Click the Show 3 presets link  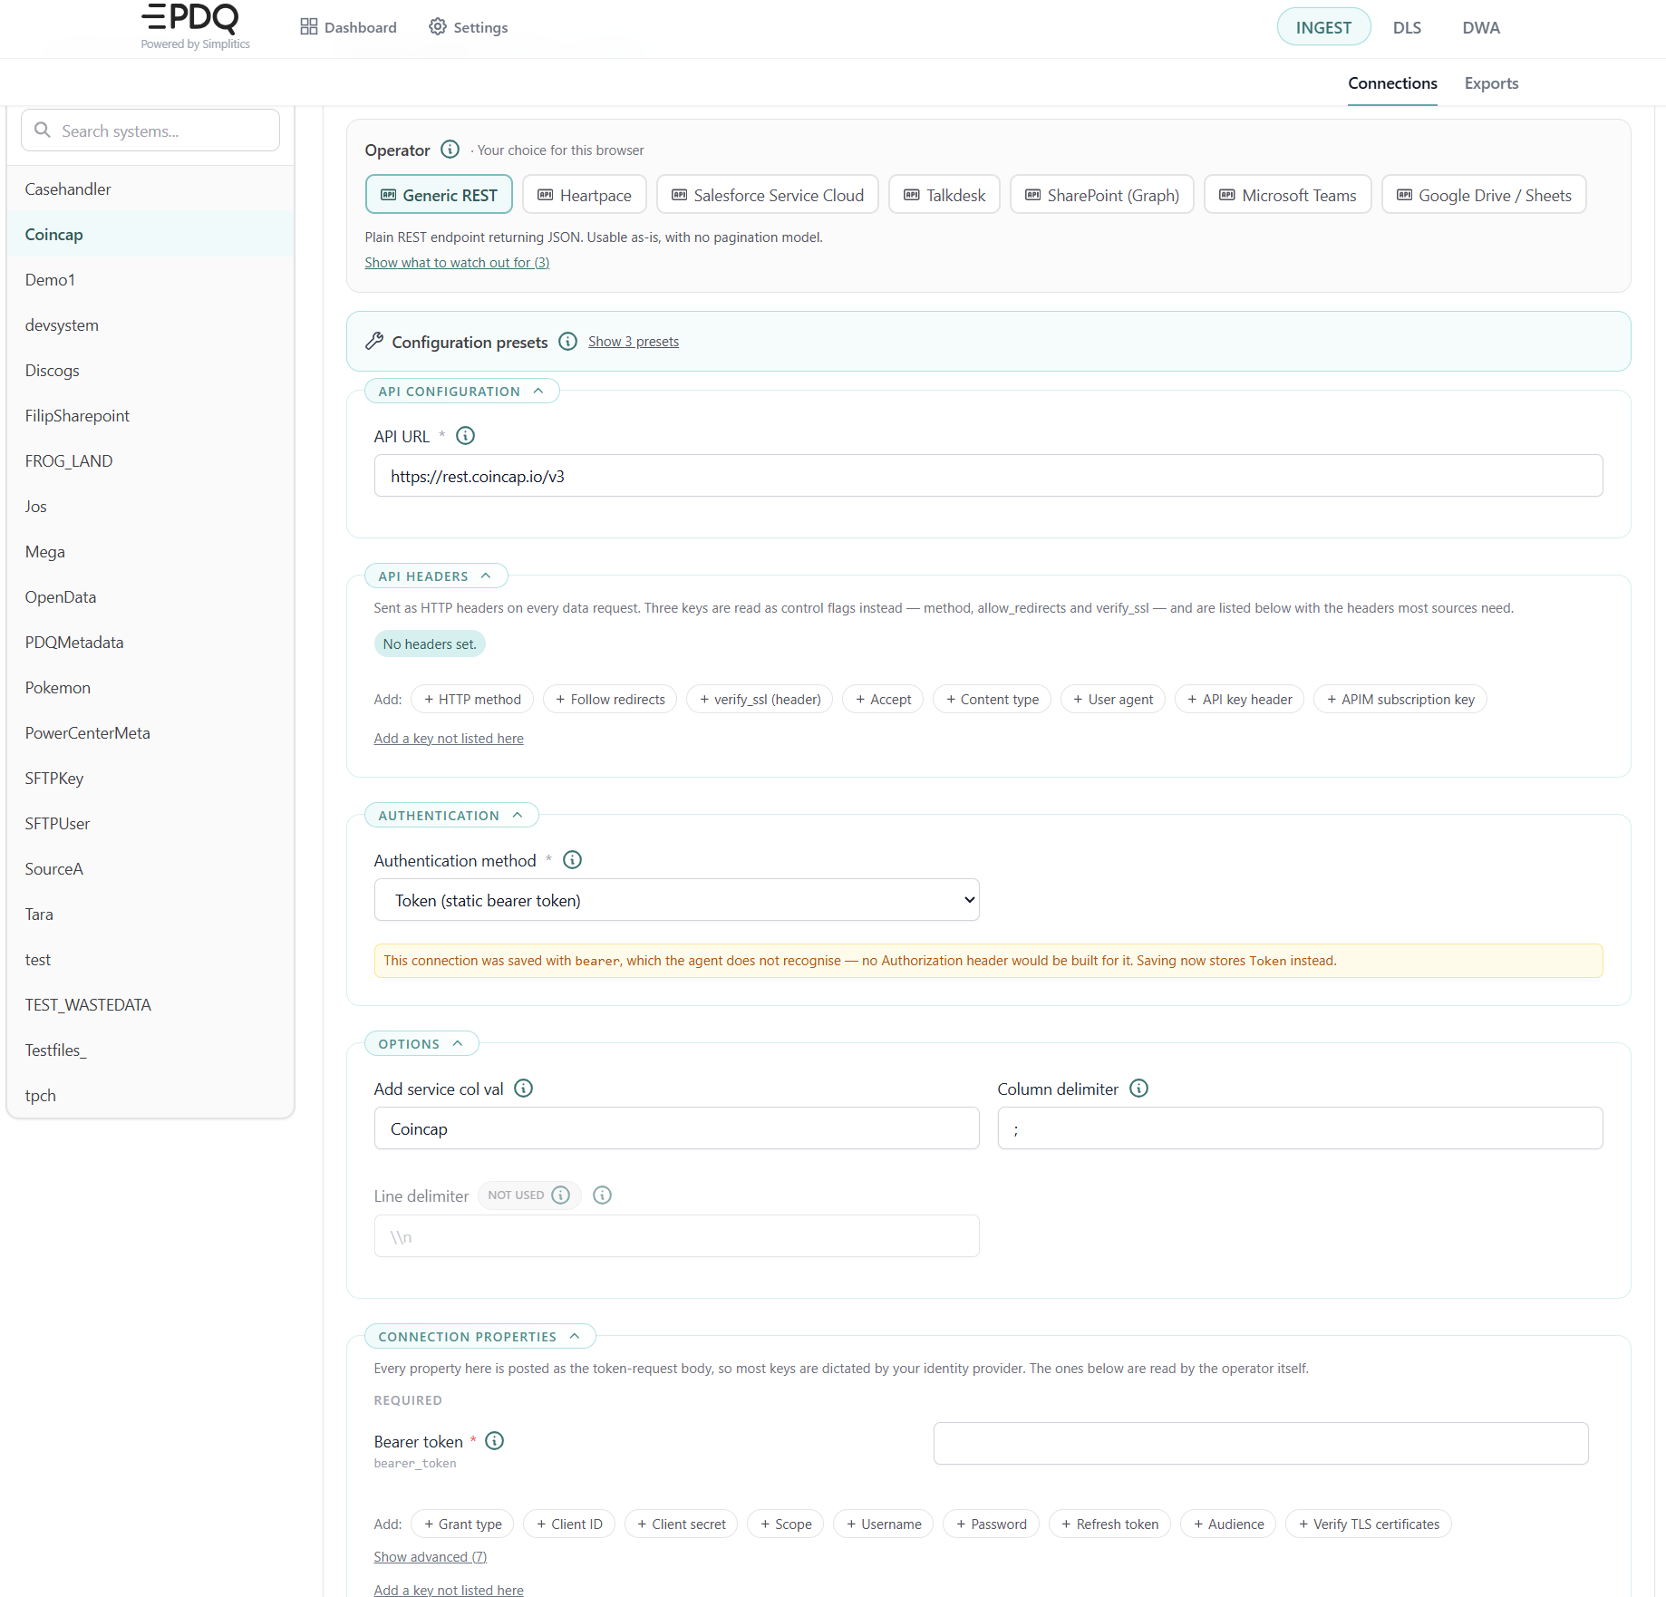coord(634,342)
